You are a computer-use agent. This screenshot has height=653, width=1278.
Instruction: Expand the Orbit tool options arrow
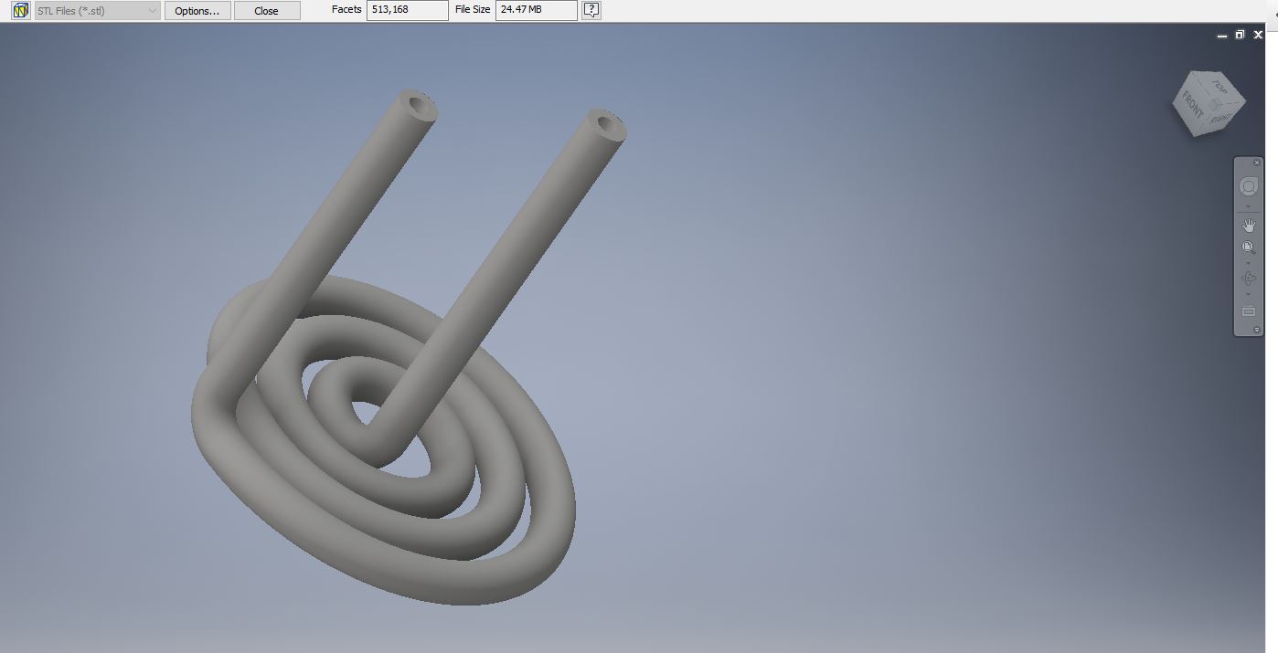tap(1248, 294)
